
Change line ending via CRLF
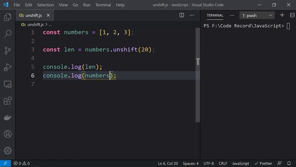point(223,163)
